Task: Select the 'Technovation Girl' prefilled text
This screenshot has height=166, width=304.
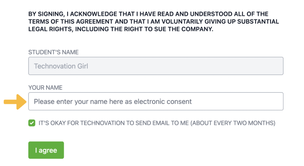Action: [61, 66]
